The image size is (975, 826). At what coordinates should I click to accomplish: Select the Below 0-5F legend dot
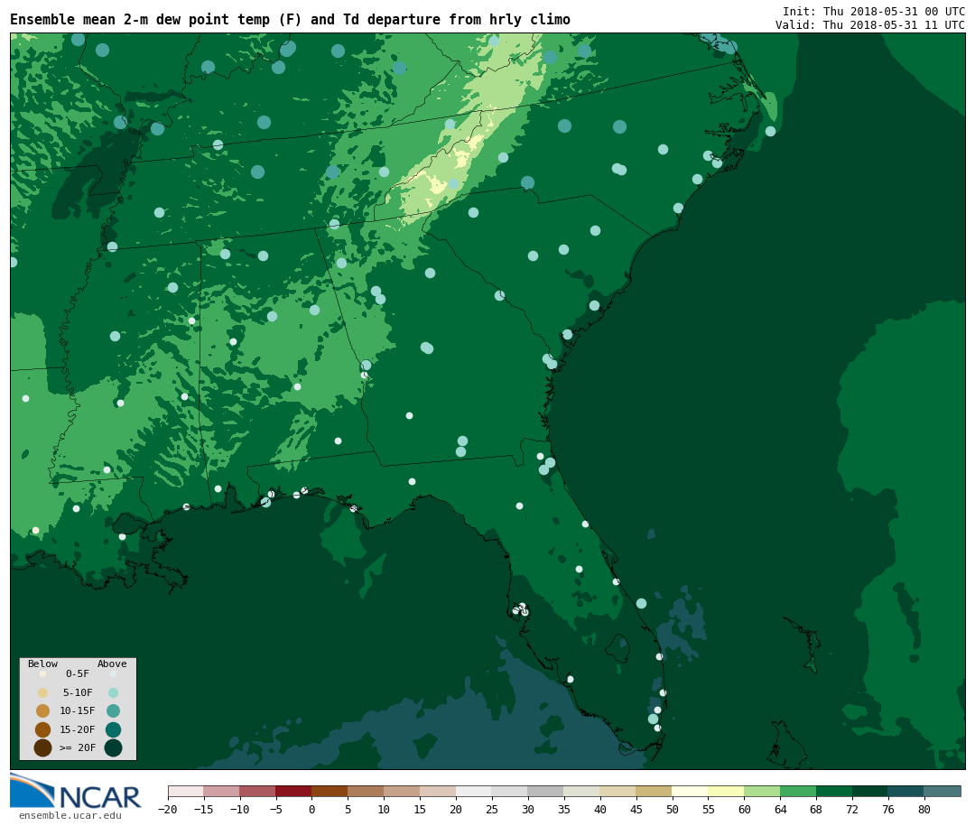(43, 673)
